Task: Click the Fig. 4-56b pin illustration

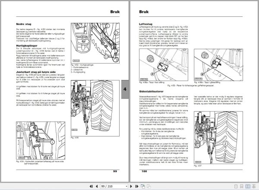Action: (x=218, y=65)
